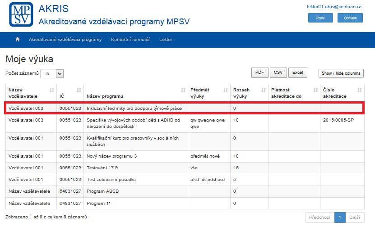Image resolution: width=375 pixels, height=231 pixels.
Task: Export table as CSV
Action: (x=278, y=72)
